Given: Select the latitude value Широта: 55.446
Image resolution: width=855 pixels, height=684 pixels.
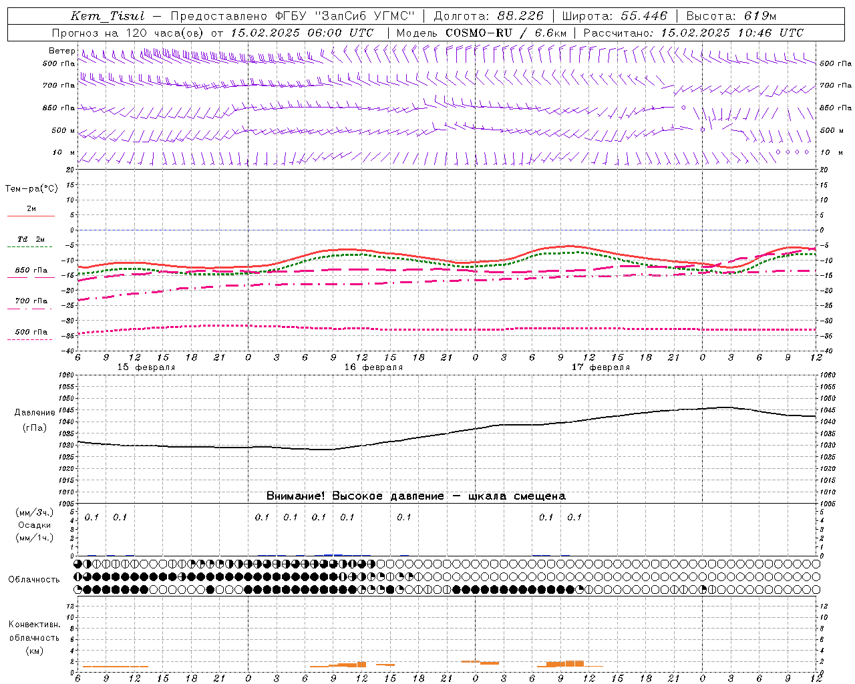Looking at the screenshot, I should point(615,16).
